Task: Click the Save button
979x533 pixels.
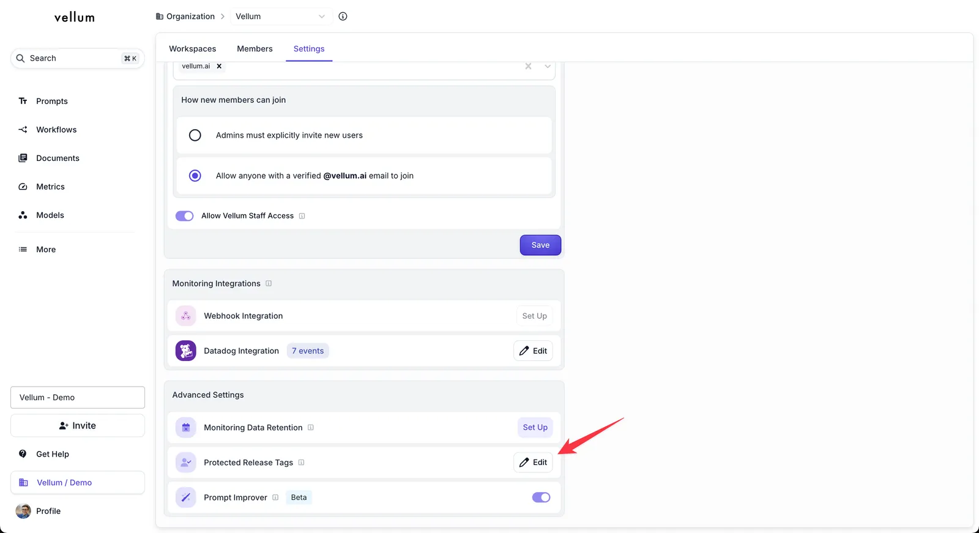Action: tap(541, 245)
